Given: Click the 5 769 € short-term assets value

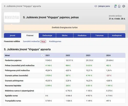Looking at the screenshot, I should pos(49,101).
